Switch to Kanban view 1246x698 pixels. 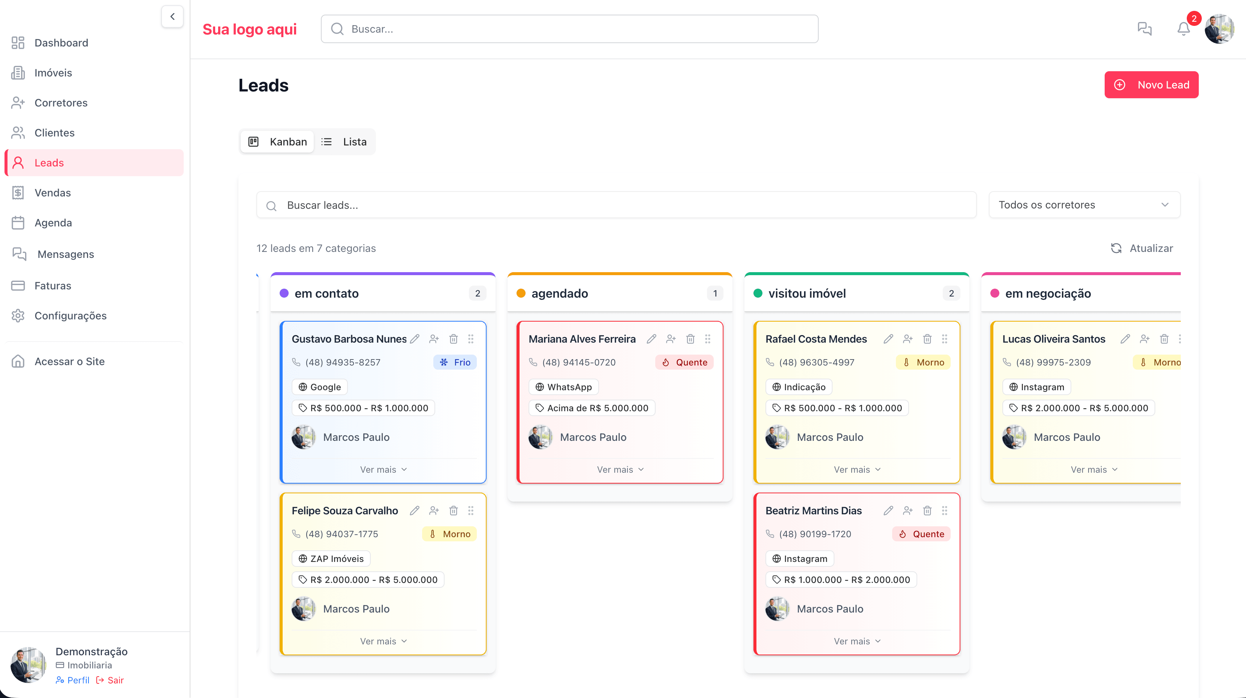(278, 142)
